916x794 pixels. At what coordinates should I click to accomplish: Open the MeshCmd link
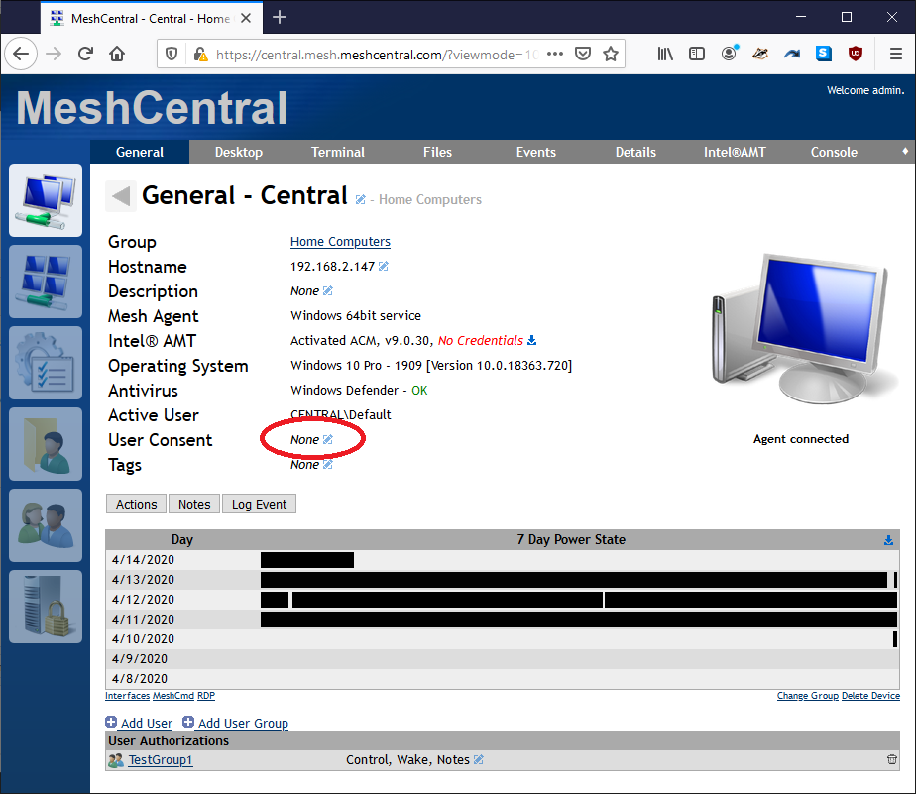coord(172,695)
